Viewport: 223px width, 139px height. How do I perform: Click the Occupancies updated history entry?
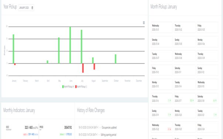(109, 128)
